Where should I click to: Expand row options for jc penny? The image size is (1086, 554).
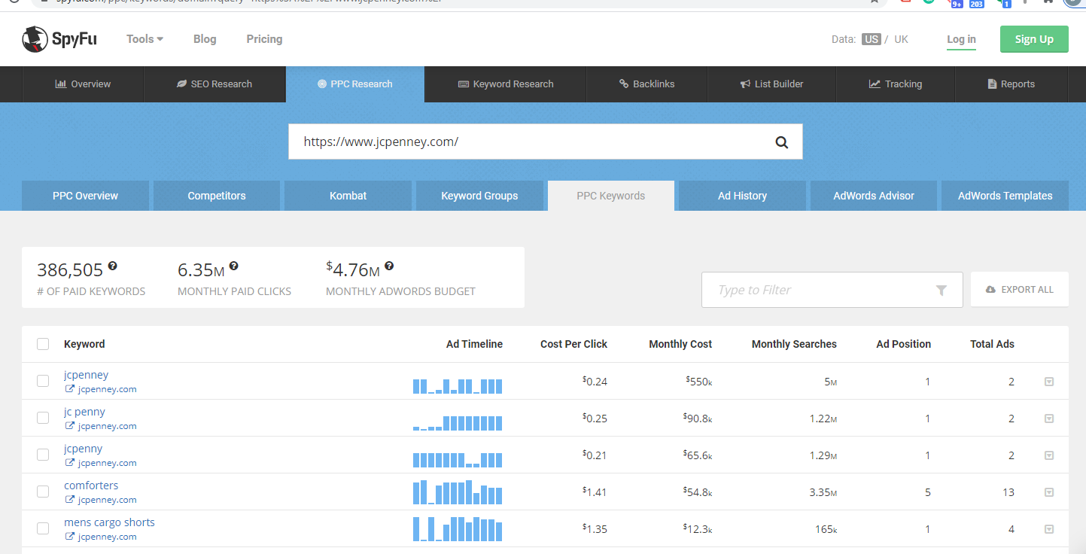[1049, 419]
